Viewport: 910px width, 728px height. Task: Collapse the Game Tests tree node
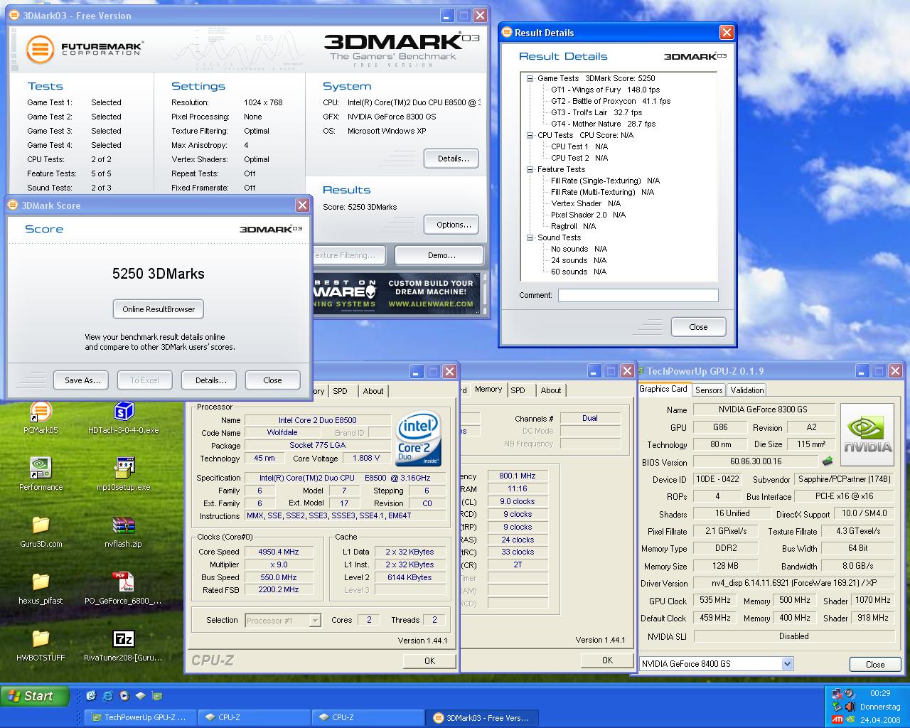[530, 78]
